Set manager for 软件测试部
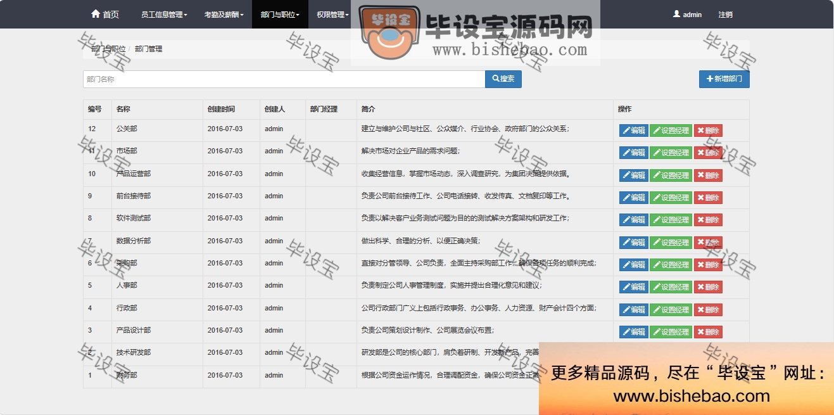 pos(671,220)
